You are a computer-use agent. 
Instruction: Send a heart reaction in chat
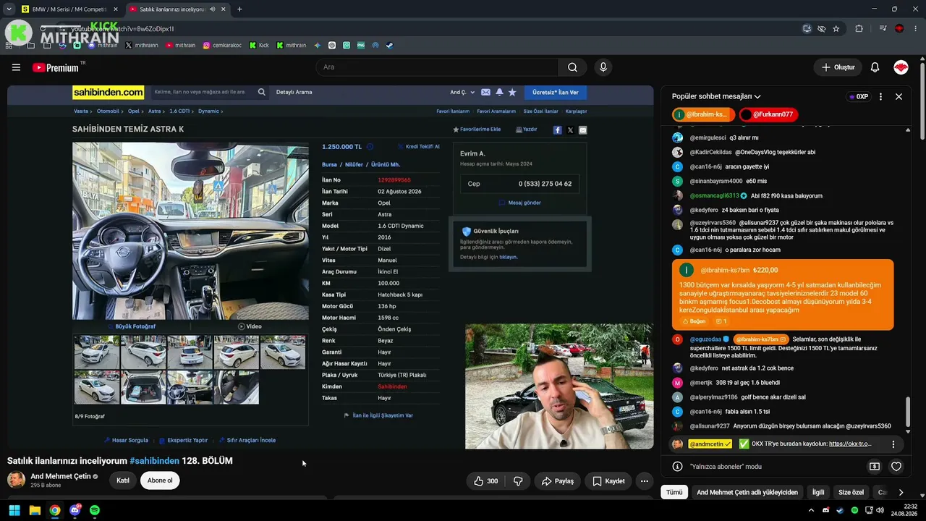click(x=896, y=467)
